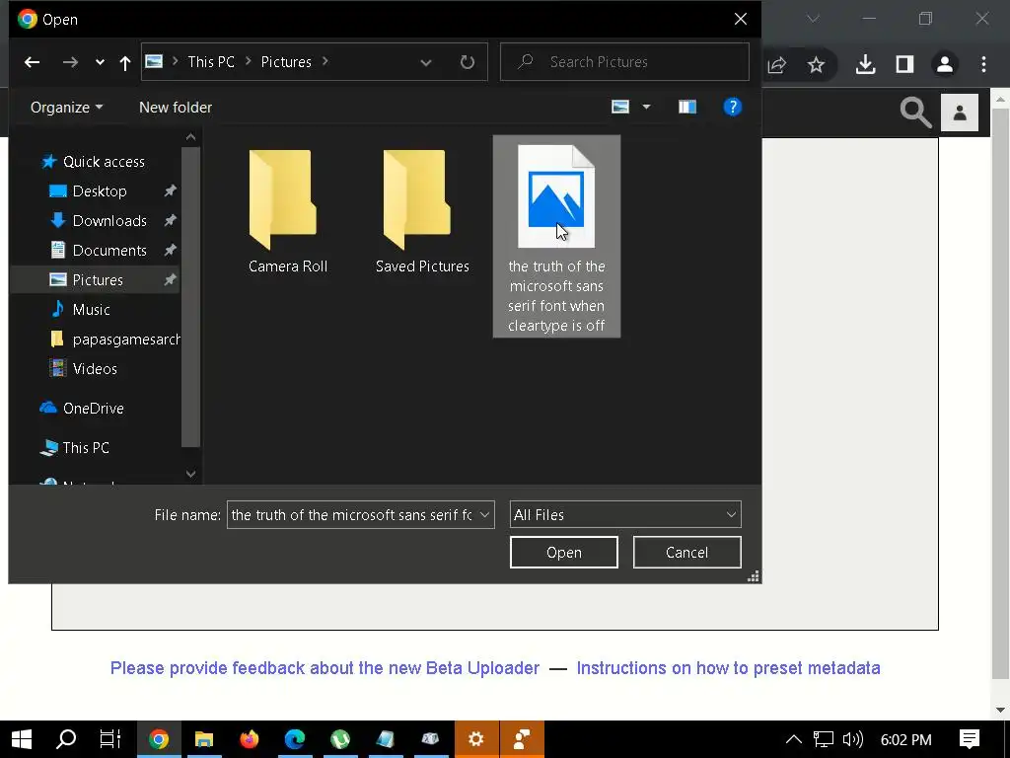Open Music in the sidebar

91,310
